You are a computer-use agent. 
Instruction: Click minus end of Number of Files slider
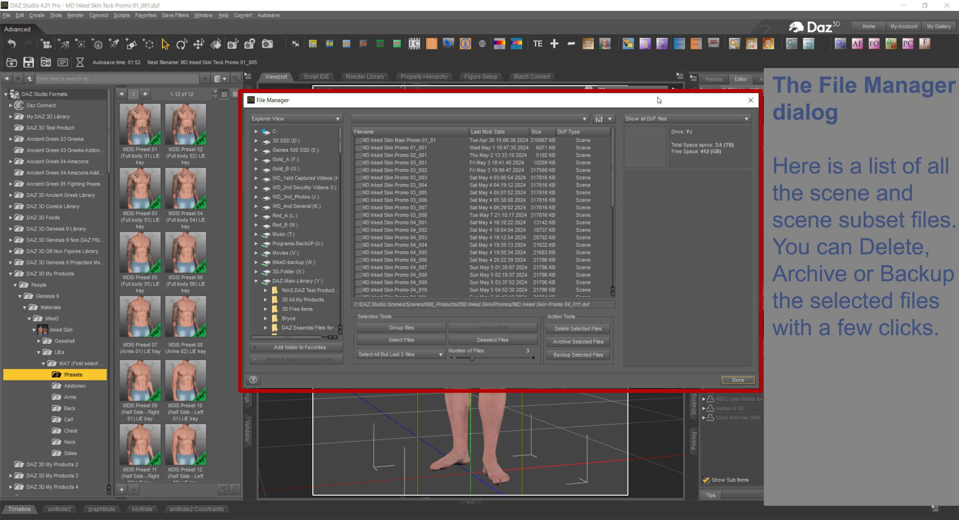click(451, 358)
